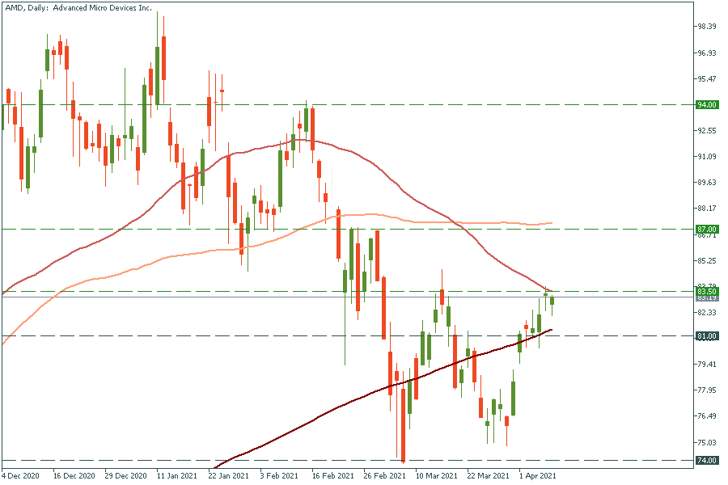Click the 74.00 support level label

(x=707, y=461)
